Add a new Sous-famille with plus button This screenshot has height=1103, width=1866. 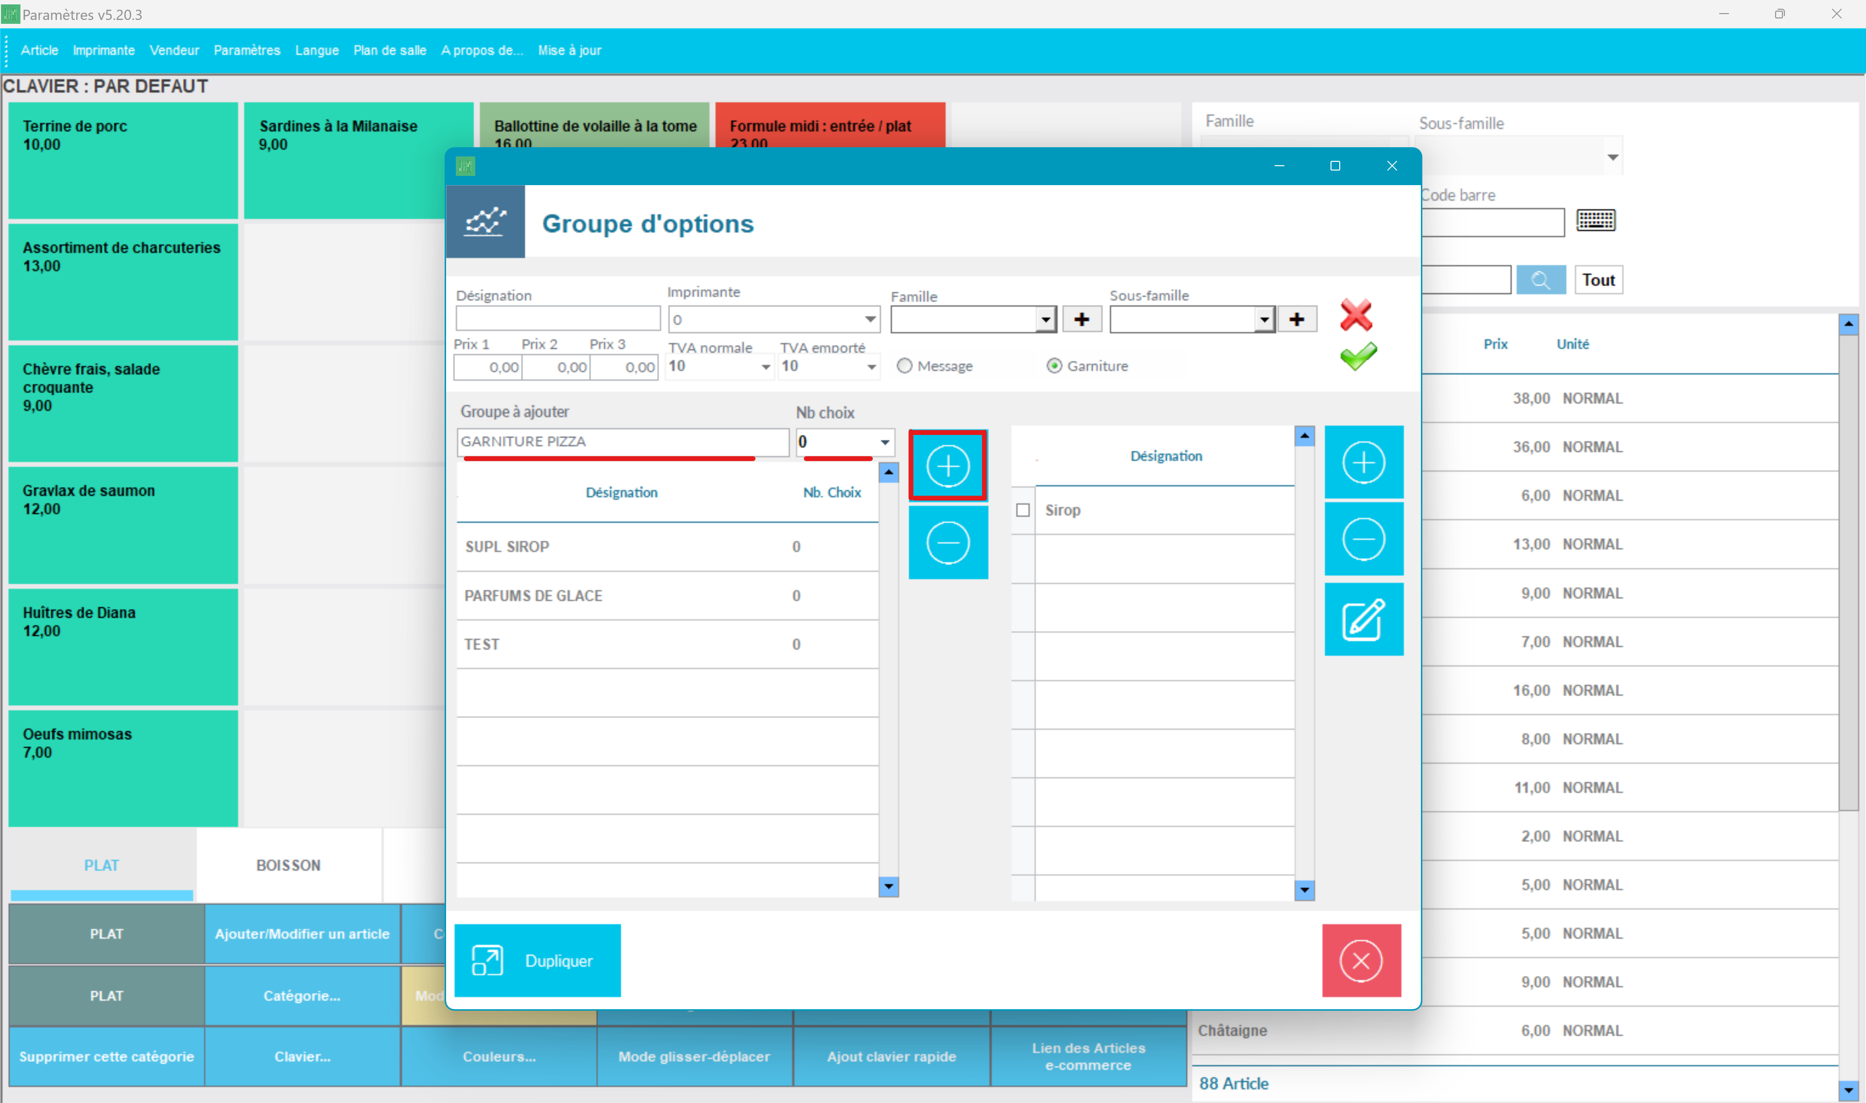[1297, 320]
